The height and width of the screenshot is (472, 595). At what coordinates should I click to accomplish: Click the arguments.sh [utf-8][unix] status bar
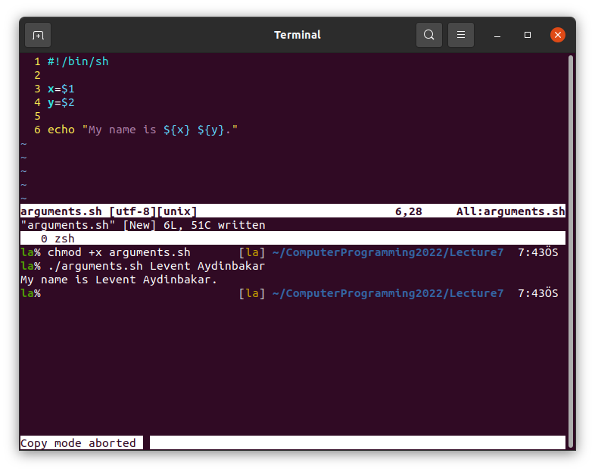108,211
